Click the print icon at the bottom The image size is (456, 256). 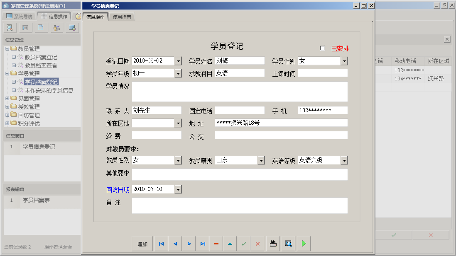[273, 244]
